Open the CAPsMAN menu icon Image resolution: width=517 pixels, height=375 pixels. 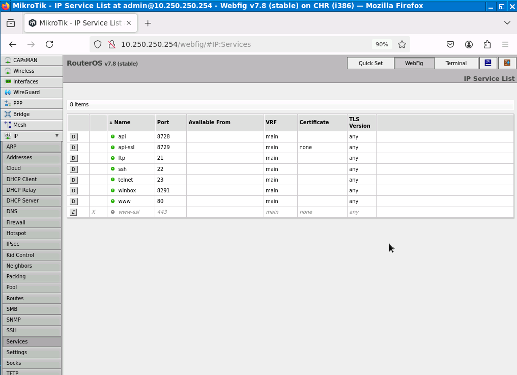pyautogui.click(x=8, y=60)
